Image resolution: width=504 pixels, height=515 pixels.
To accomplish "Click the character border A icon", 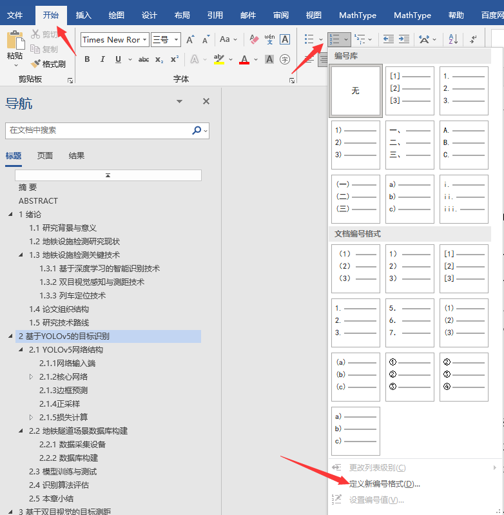I will (285, 39).
